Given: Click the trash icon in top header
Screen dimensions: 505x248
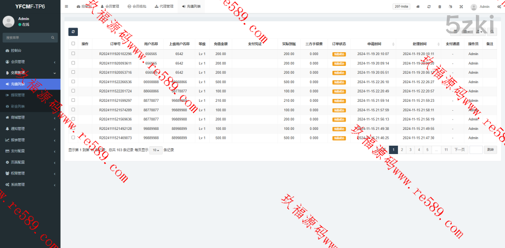Looking at the screenshot, I should click(440, 6).
